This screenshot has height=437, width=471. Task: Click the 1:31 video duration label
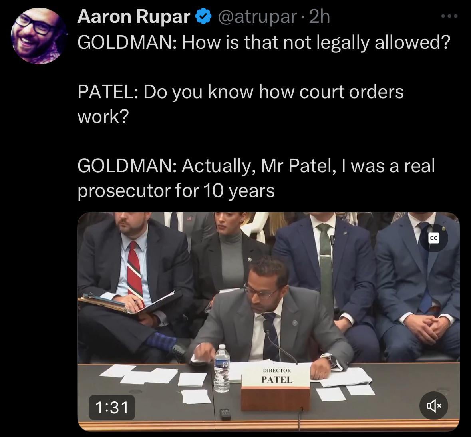tap(112, 407)
